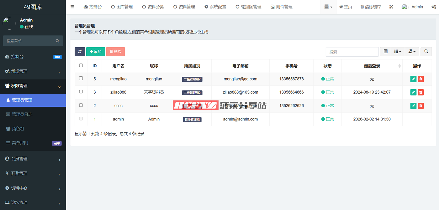Select the checkbox for user mengliao
Screen dimensions: 439x210
click(x=81, y=79)
